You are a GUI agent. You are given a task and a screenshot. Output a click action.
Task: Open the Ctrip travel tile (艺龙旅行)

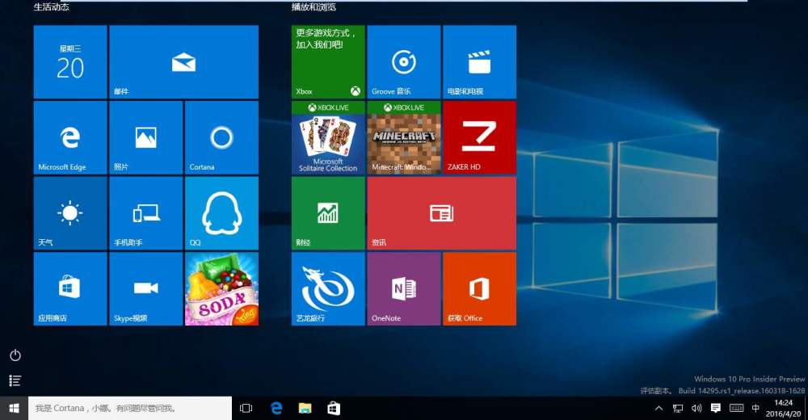328,288
